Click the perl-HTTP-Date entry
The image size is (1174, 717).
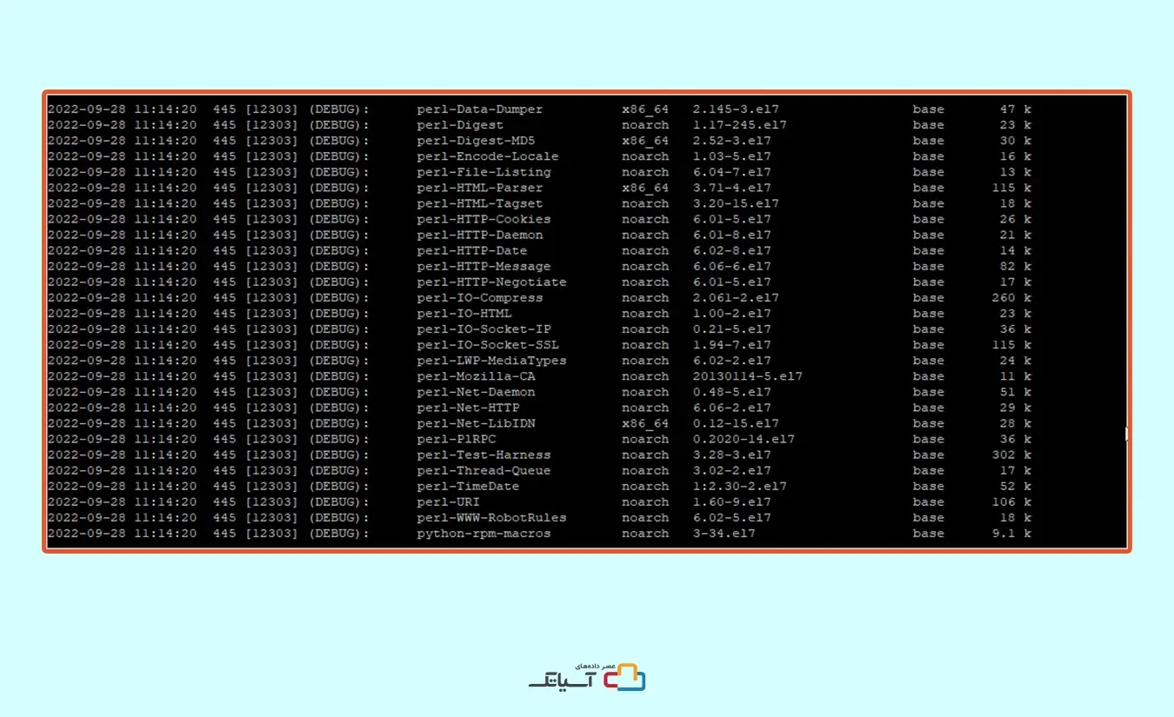[x=471, y=250]
